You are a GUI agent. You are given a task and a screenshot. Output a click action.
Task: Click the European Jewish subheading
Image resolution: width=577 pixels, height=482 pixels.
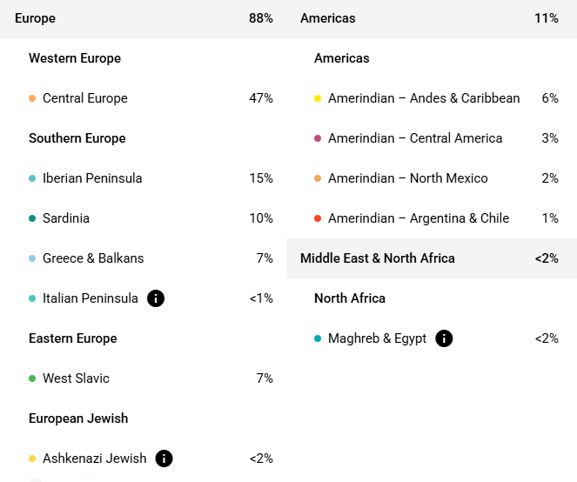78,418
